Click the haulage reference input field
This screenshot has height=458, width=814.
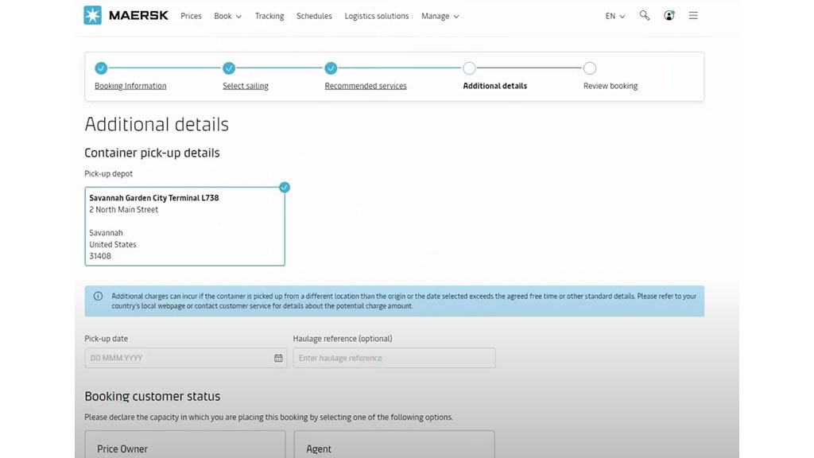click(394, 358)
